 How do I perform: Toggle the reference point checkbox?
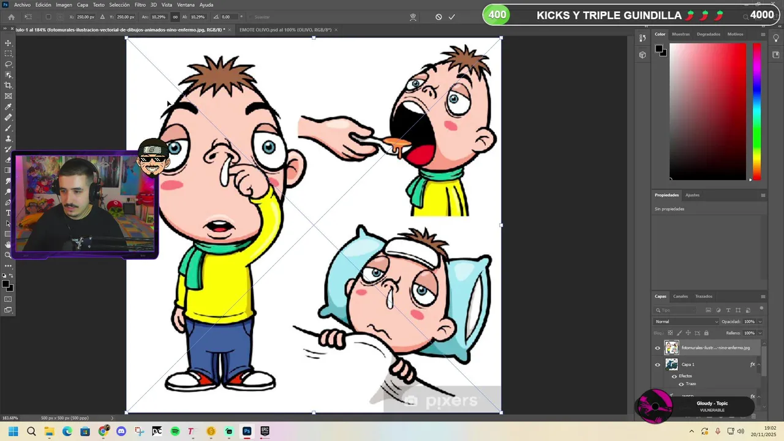(48, 17)
